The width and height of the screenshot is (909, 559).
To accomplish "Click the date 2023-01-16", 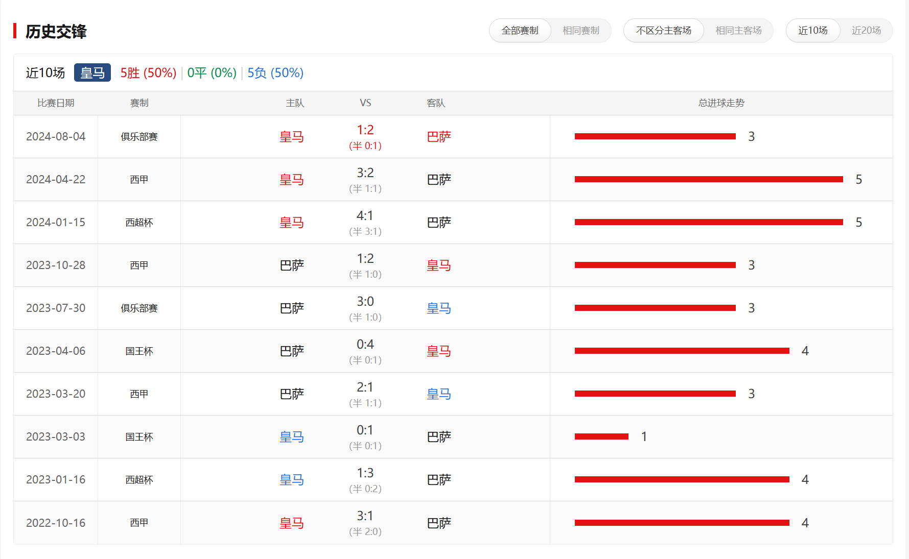I will click(x=56, y=480).
